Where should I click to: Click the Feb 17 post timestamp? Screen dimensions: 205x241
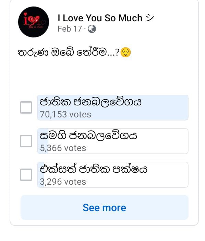point(70,29)
